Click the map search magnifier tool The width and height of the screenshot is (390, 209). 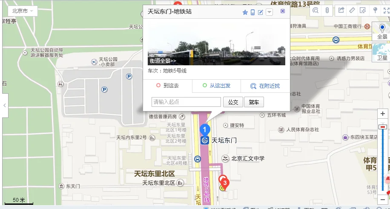tap(315, 11)
